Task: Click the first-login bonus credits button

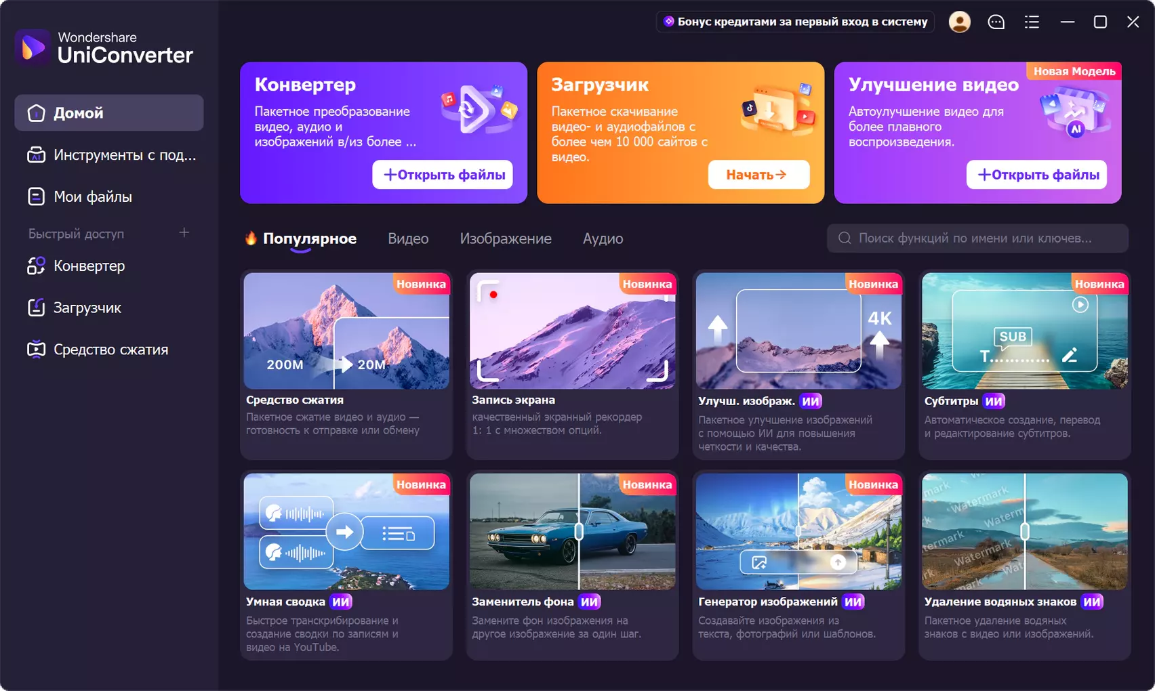Action: coord(796,22)
